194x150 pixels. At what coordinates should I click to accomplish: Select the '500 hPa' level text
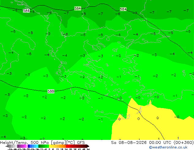click(x=40, y=143)
